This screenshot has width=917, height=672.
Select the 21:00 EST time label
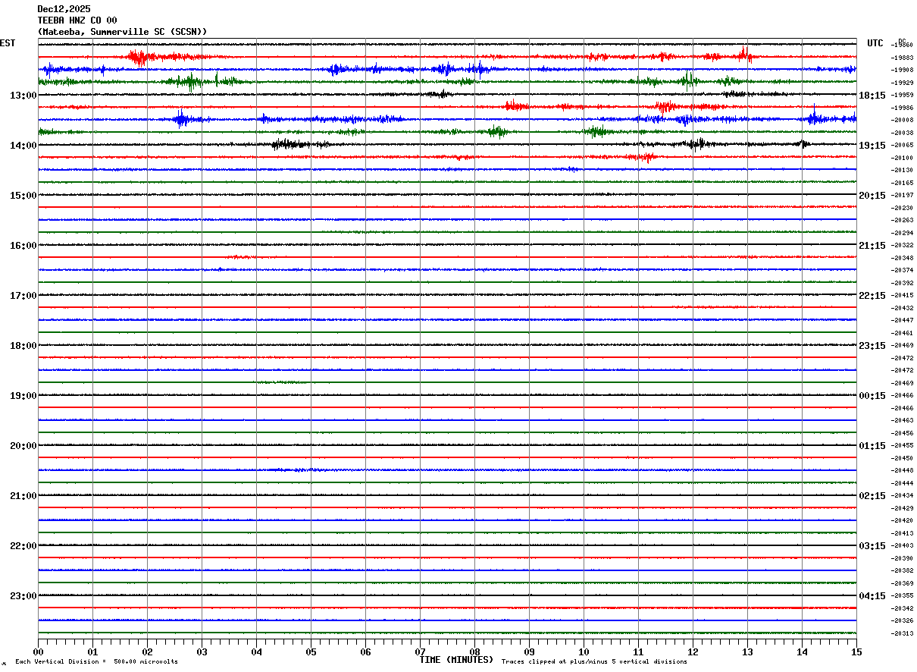point(23,496)
